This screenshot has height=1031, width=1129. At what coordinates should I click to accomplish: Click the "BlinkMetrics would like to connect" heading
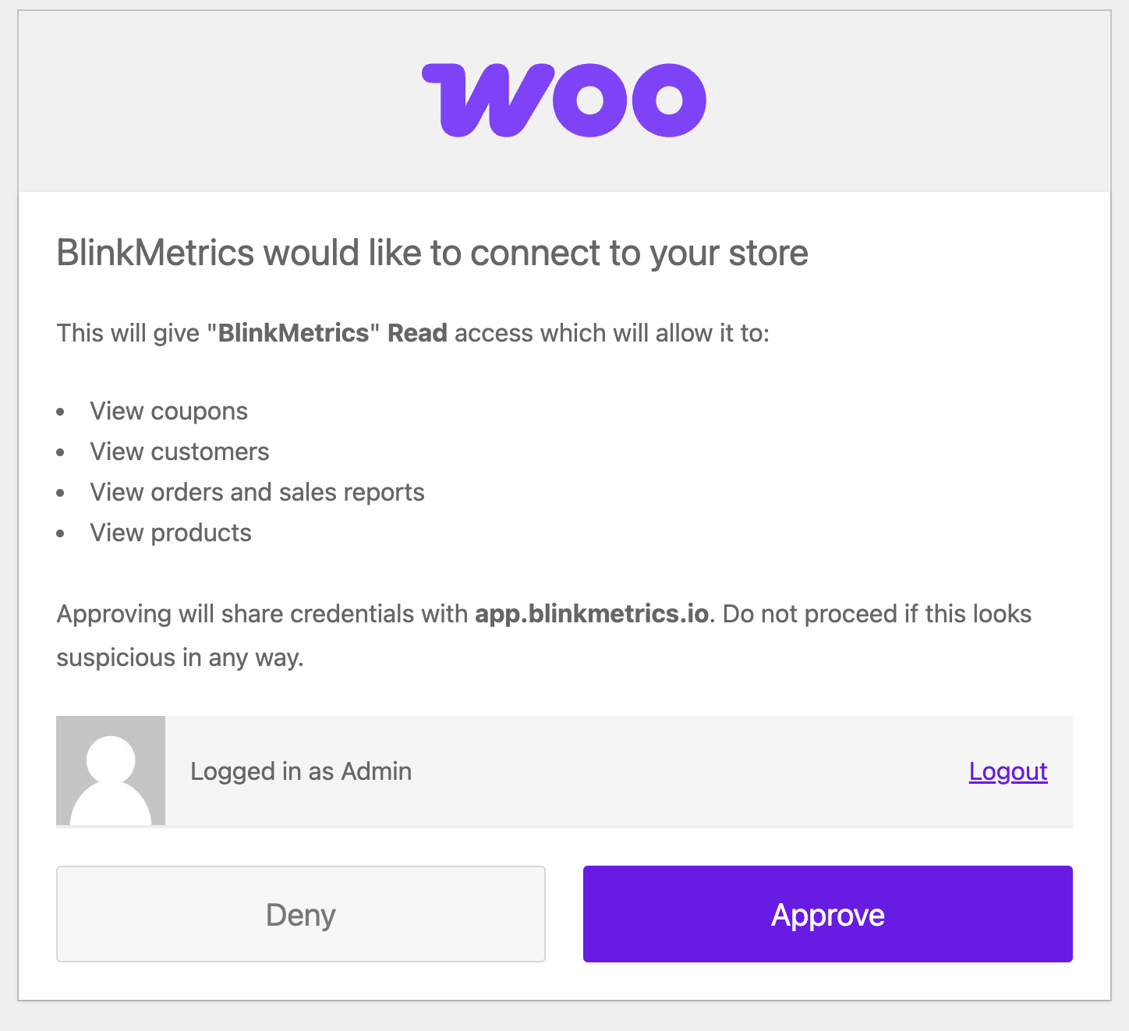pyautogui.click(x=432, y=253)
